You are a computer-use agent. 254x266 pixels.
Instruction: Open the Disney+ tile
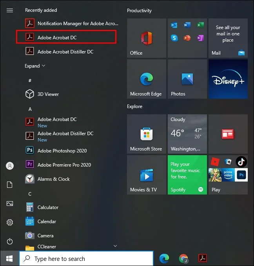click(228, 79)
